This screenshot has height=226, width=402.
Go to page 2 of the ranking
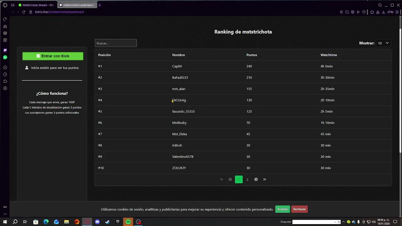pos(247,180)
